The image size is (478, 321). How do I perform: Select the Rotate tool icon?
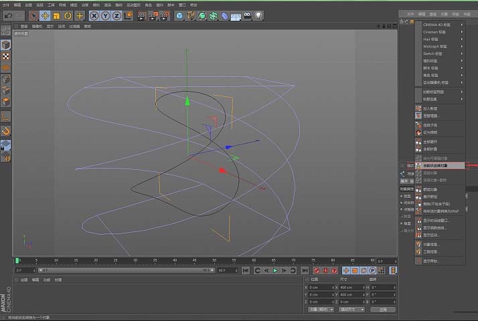tap(68, 15)
